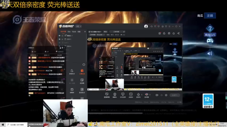Switch to the second scene tab
Image resolution: width=227 pixels, height=127 pixels.
(x=69, y=32)
